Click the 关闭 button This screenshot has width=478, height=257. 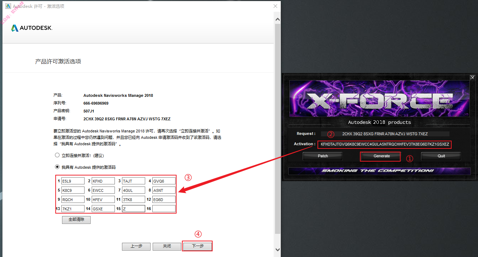167,246
